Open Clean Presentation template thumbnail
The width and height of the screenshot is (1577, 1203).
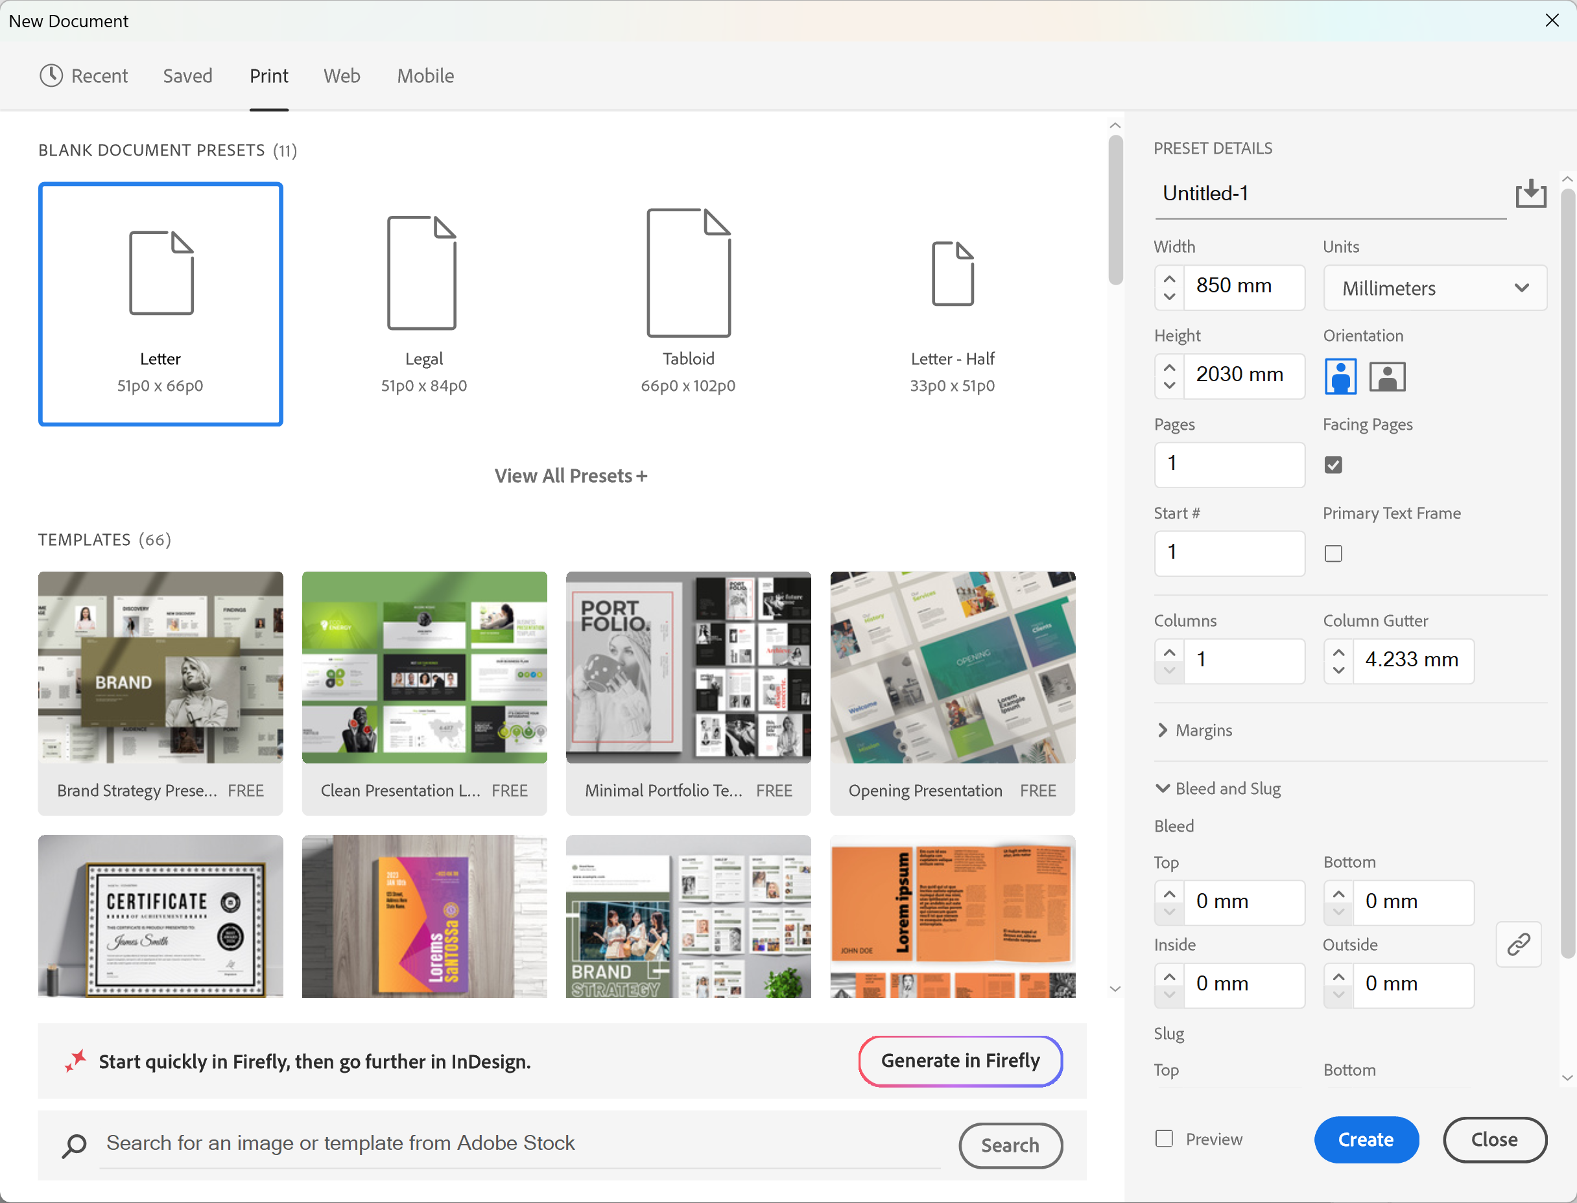[x=424, y=667]
